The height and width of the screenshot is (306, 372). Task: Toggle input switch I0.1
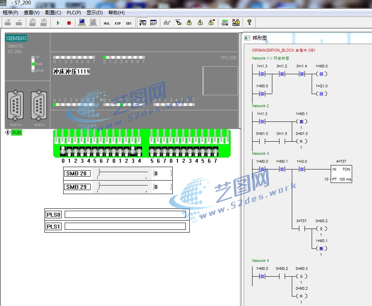tap(69, 152)
